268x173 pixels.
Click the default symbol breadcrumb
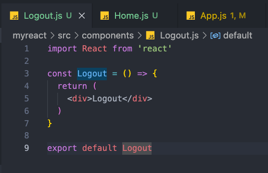238,36
